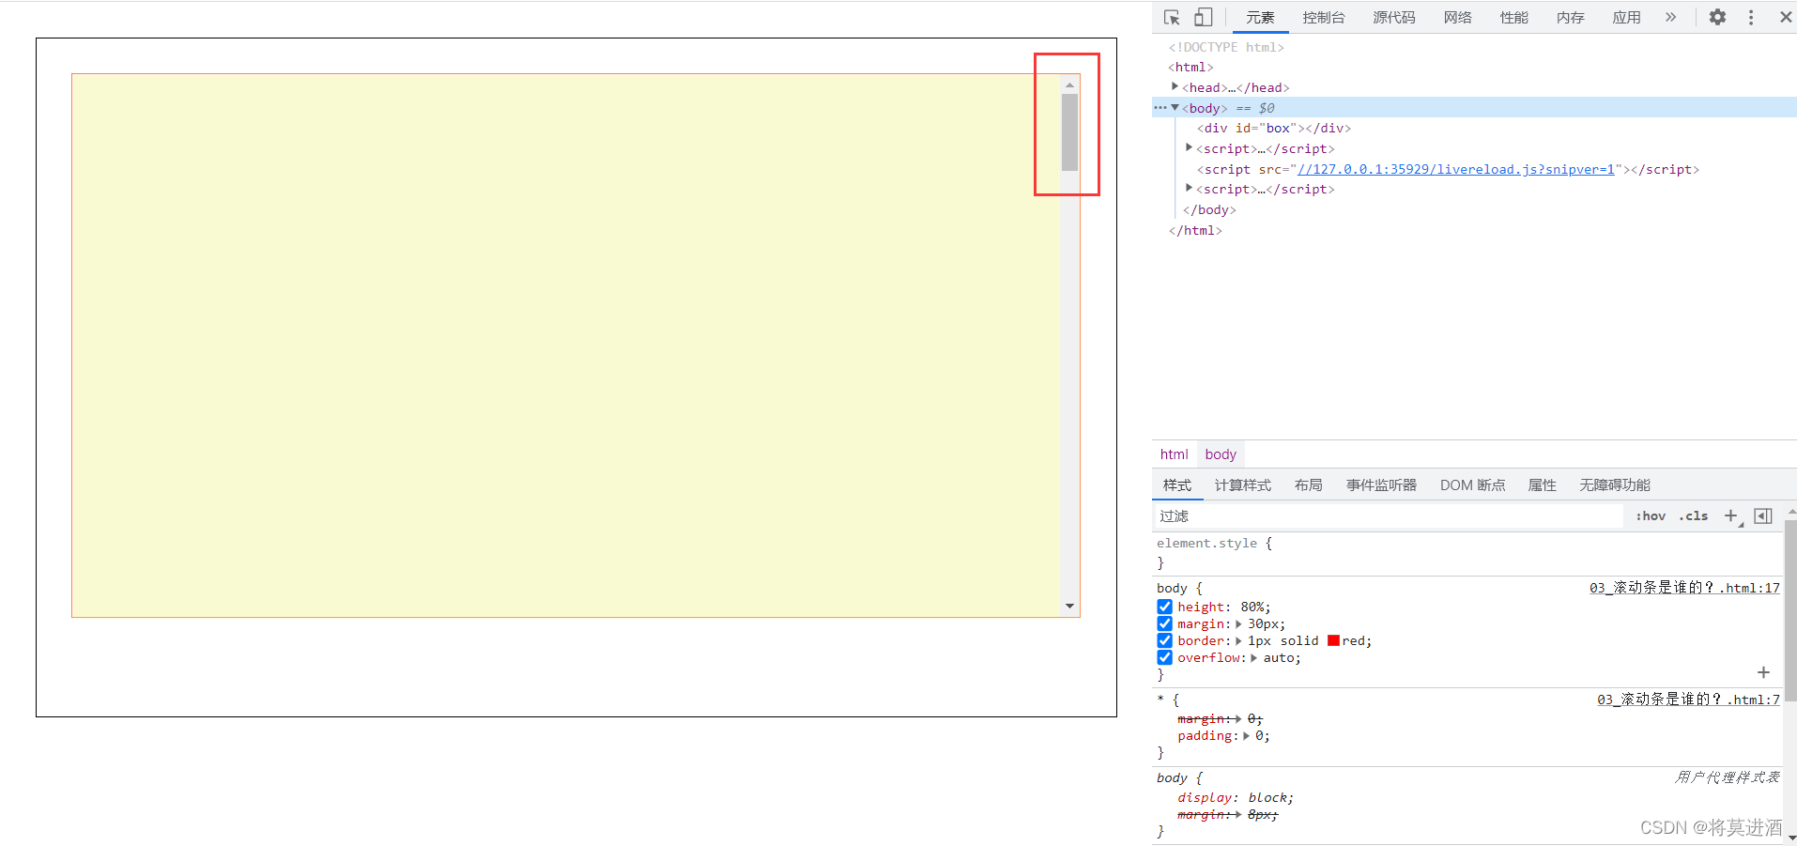Open the source link .html:17
Viewport: 1797px width, 846px height.
(x=1684, y=588)
